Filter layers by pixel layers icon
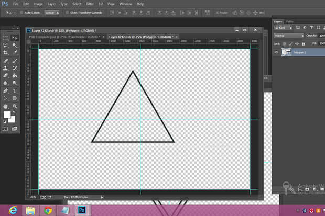The width and height of the screenshot is (325, 216). click(298, 28)
